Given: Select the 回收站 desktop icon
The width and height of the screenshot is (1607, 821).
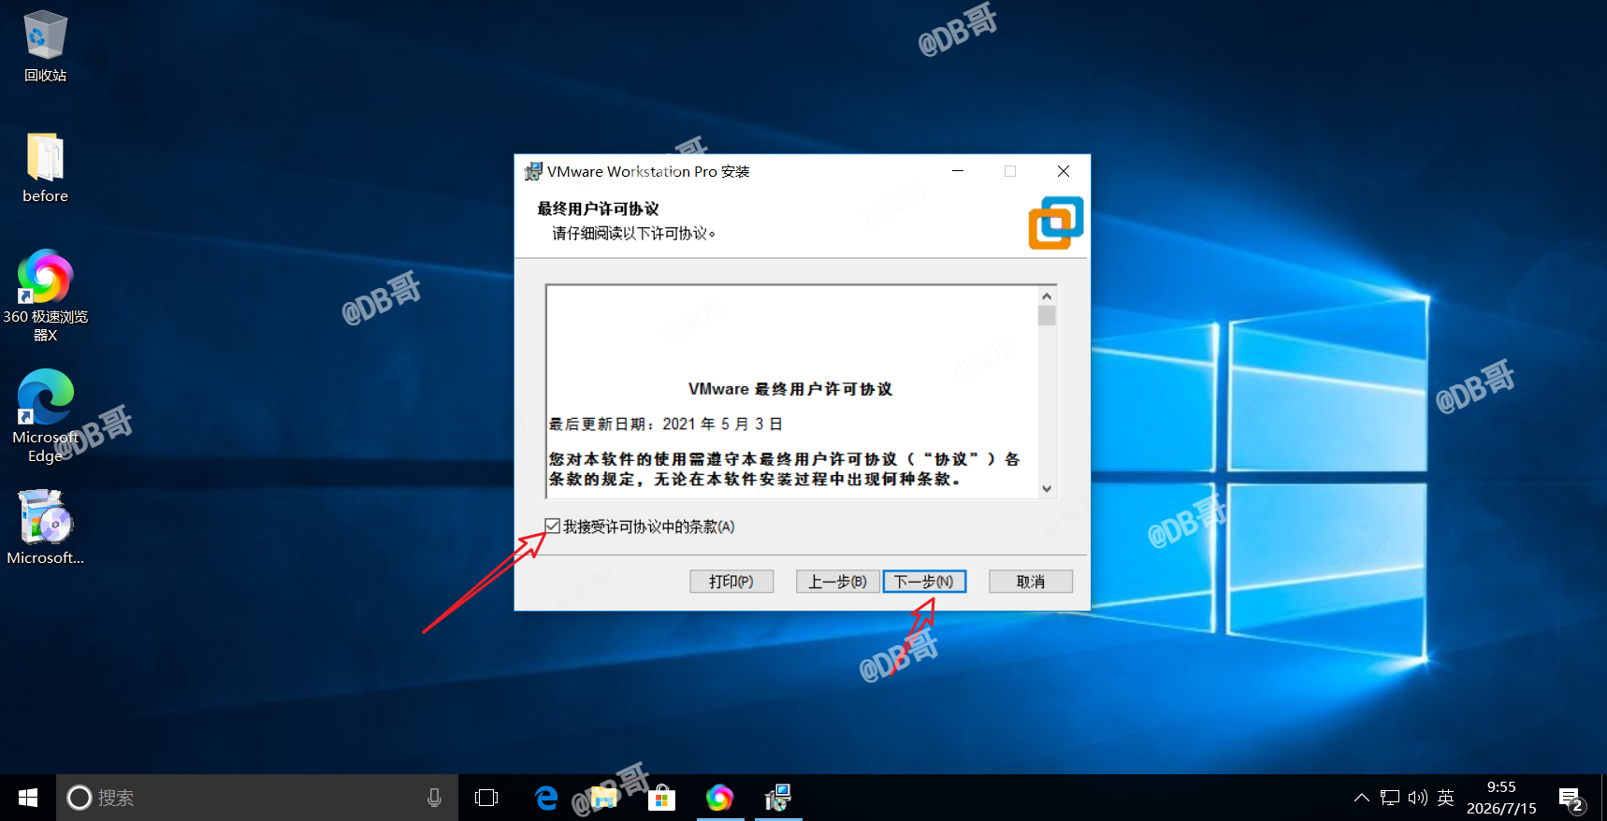Looking at the screenshot, I should pos(45,46).
